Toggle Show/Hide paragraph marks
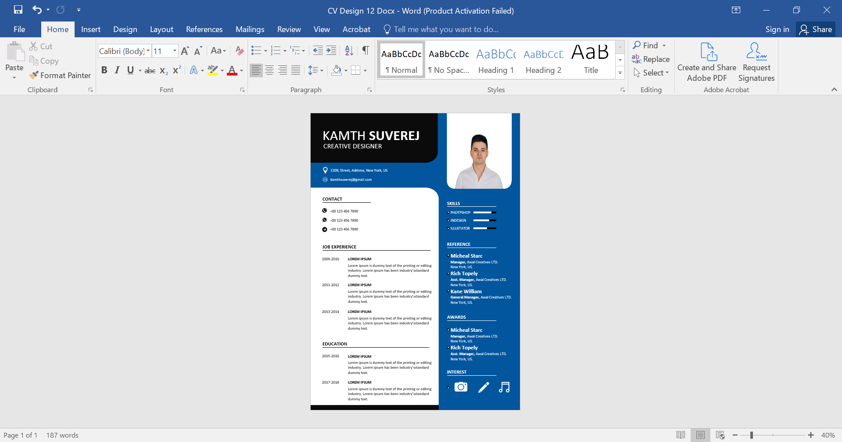The width and height of the screenshot is (842, 442). click(365, 50)
